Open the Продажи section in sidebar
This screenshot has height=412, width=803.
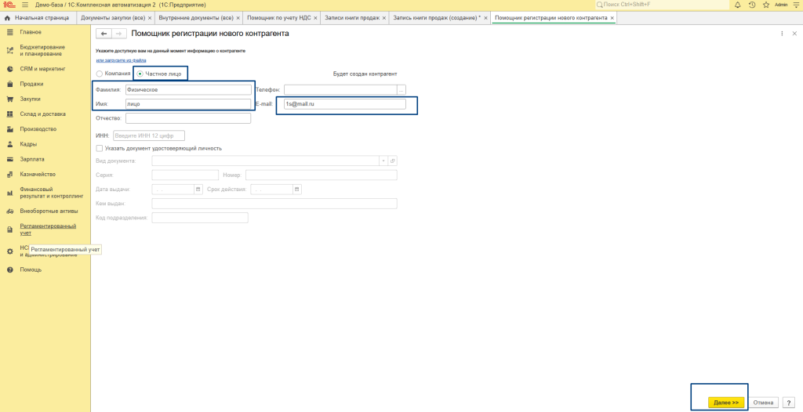pyautogui.click(x=31, y=84)
